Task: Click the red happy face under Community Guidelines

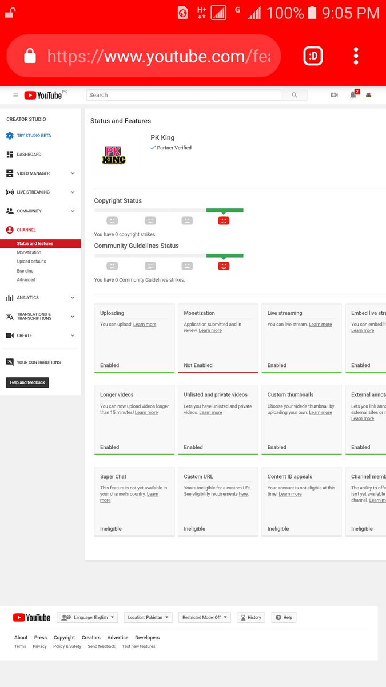Action: [x=224, y=266]
